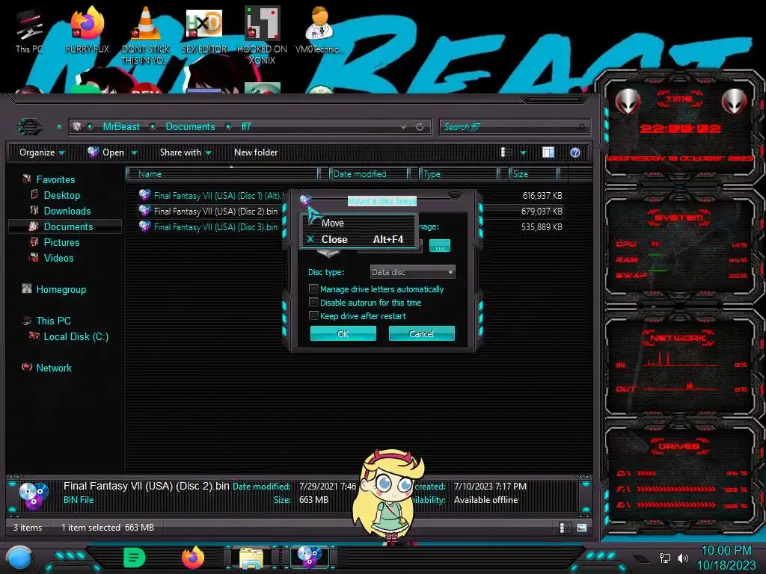Click the Explorer back navigation button
This screenshot has height=574, width=766.
(30, 127)
